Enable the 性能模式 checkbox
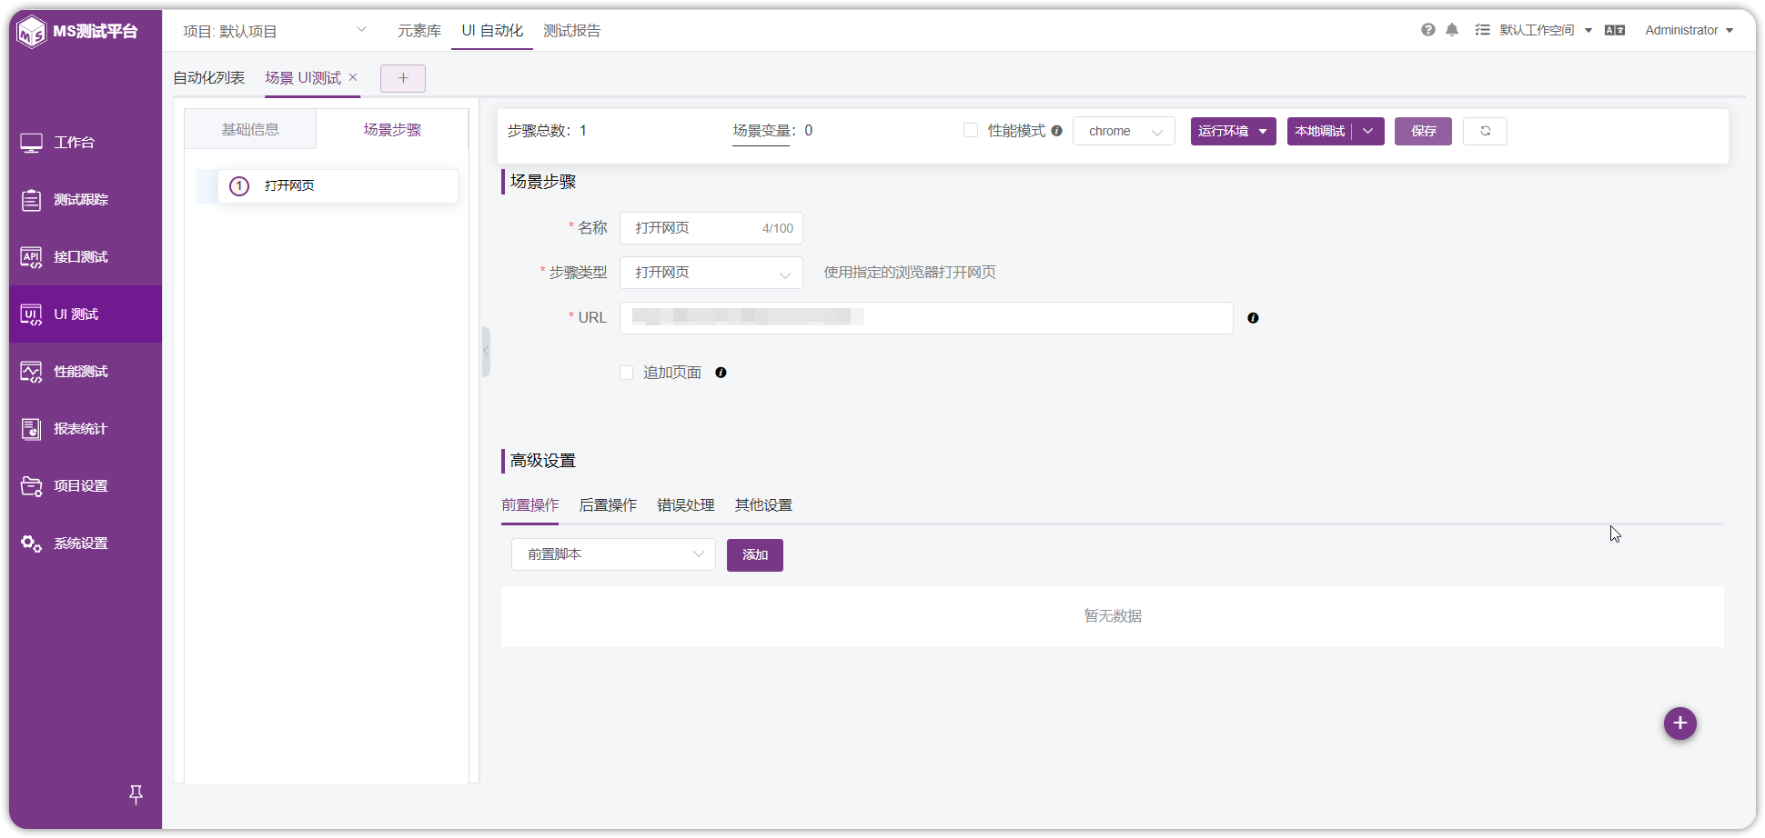1765x838 pixels. tap(971, 131)
